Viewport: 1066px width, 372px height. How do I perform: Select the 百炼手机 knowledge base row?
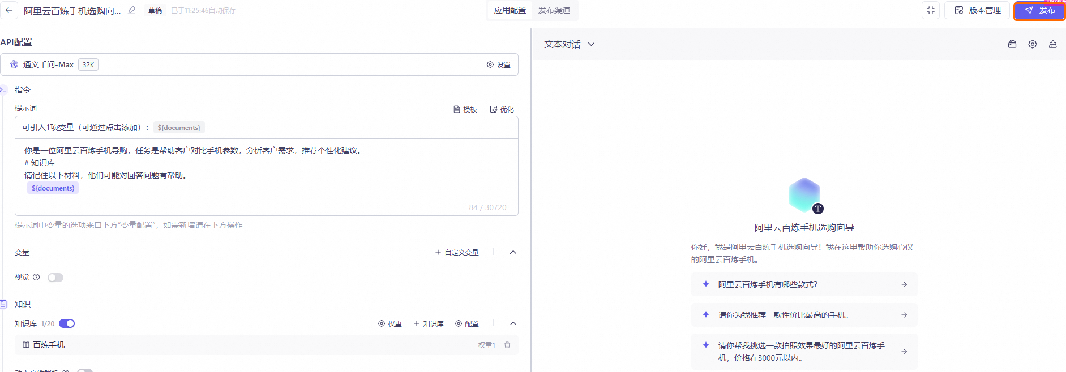(266, 345)
